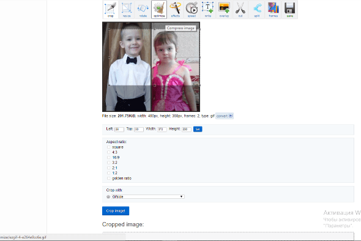Click the Set button
The width and height of the screenshot is (361, 241).
(x=198, y=129)
